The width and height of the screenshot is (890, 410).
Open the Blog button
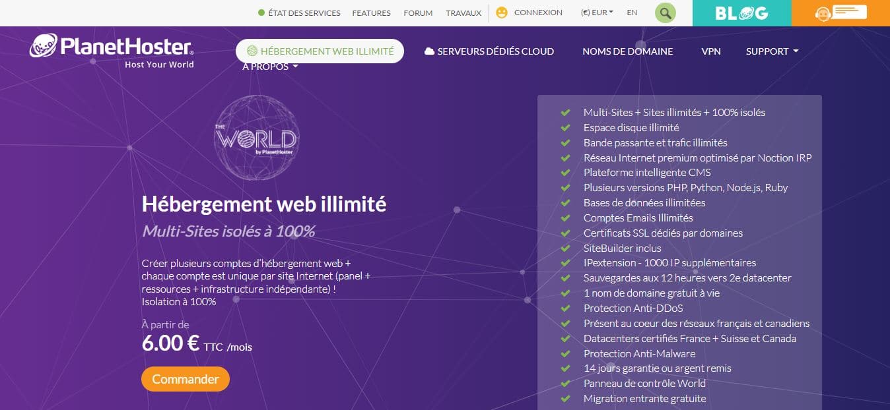[x=742, y=13]
